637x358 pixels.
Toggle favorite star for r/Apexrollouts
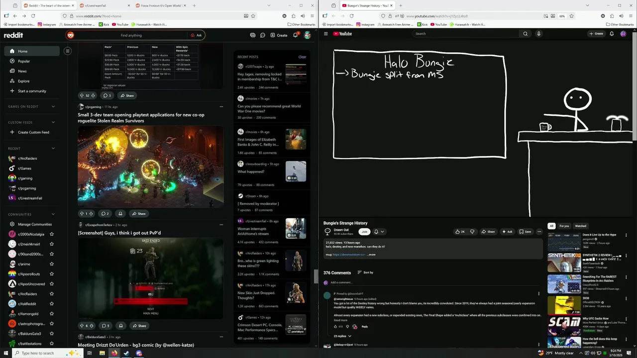pos(52,274)
